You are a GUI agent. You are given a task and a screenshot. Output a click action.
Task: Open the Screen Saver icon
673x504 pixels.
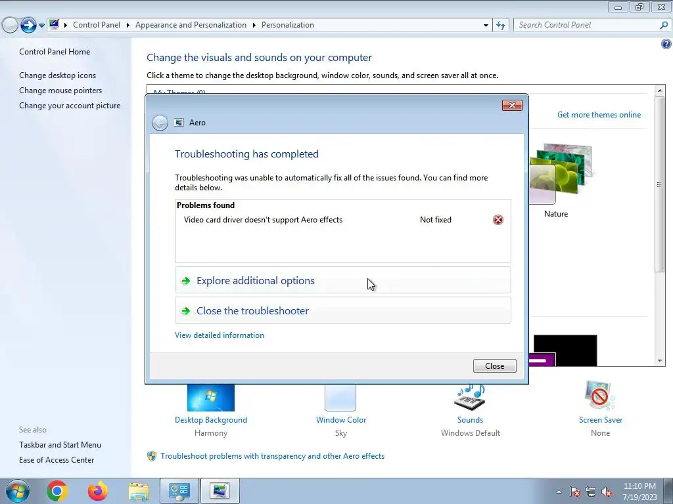[599, 396]
